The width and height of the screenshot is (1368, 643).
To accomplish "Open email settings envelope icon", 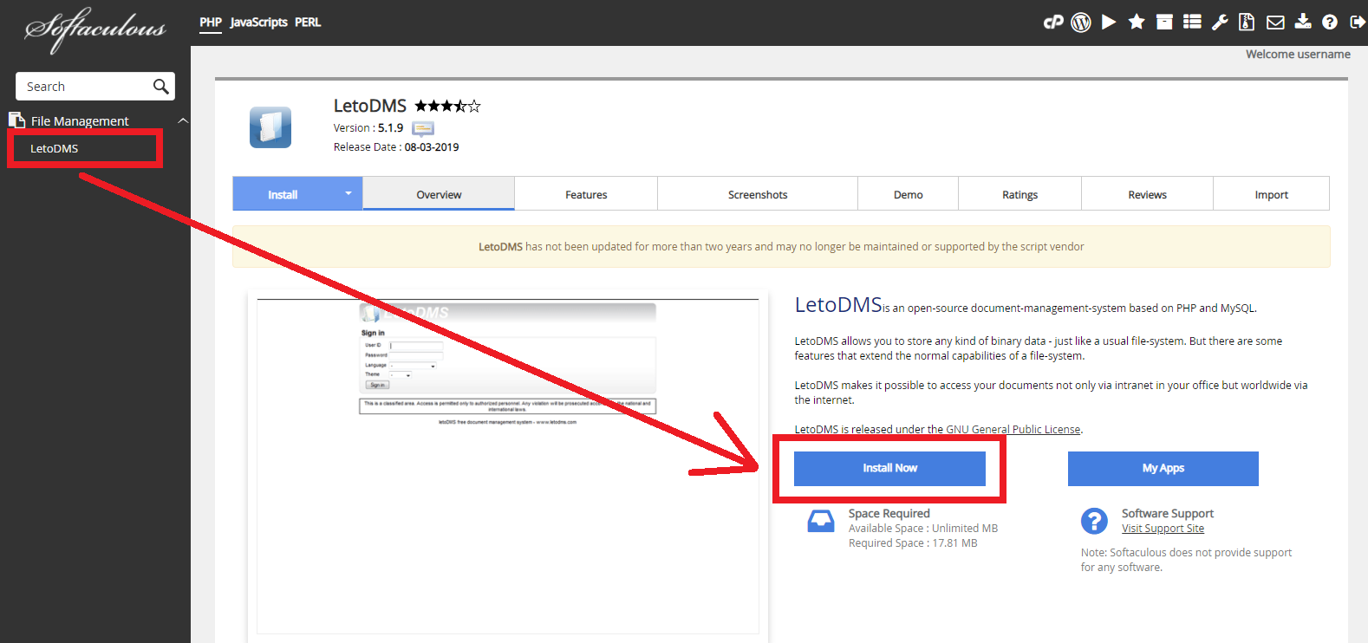I will [1275, 23].
